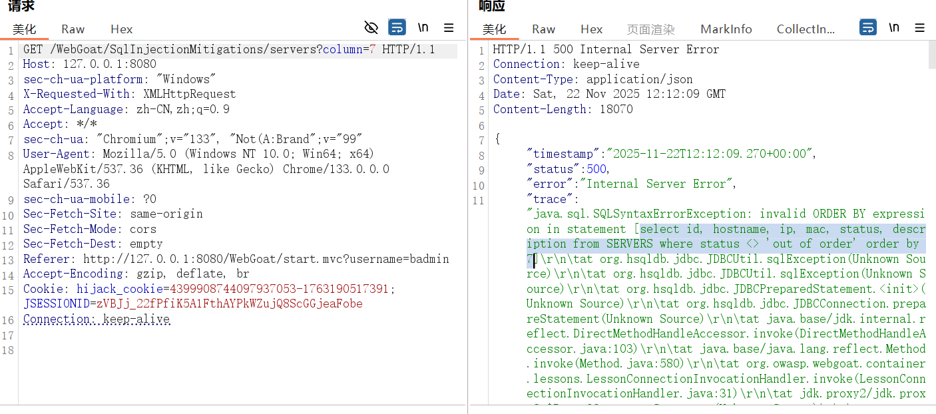Open the response panel hamburger menu
The height and width of the screenshot is (414, 936).
(920, 28)
